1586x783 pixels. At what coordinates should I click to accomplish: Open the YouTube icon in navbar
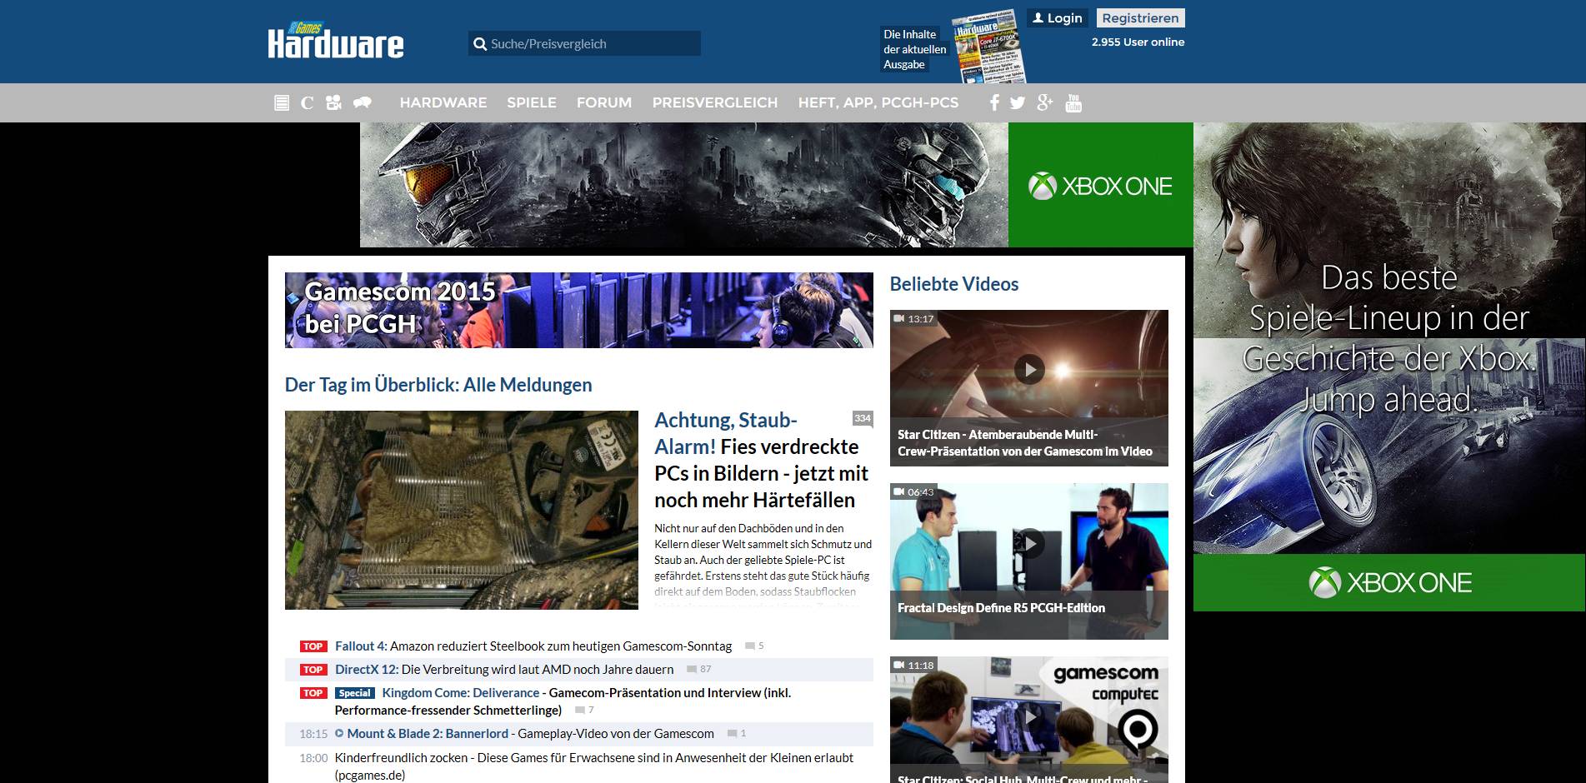coord(1073,102)
